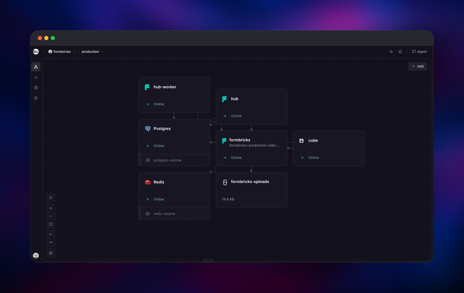Click the formbricks-production-2ebc domain text
464x293 pixels.
pos(255,145)
